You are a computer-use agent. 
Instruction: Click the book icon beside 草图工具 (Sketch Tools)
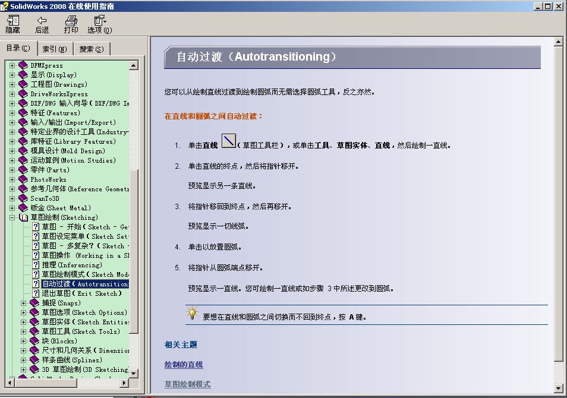(x=34, y=331)
